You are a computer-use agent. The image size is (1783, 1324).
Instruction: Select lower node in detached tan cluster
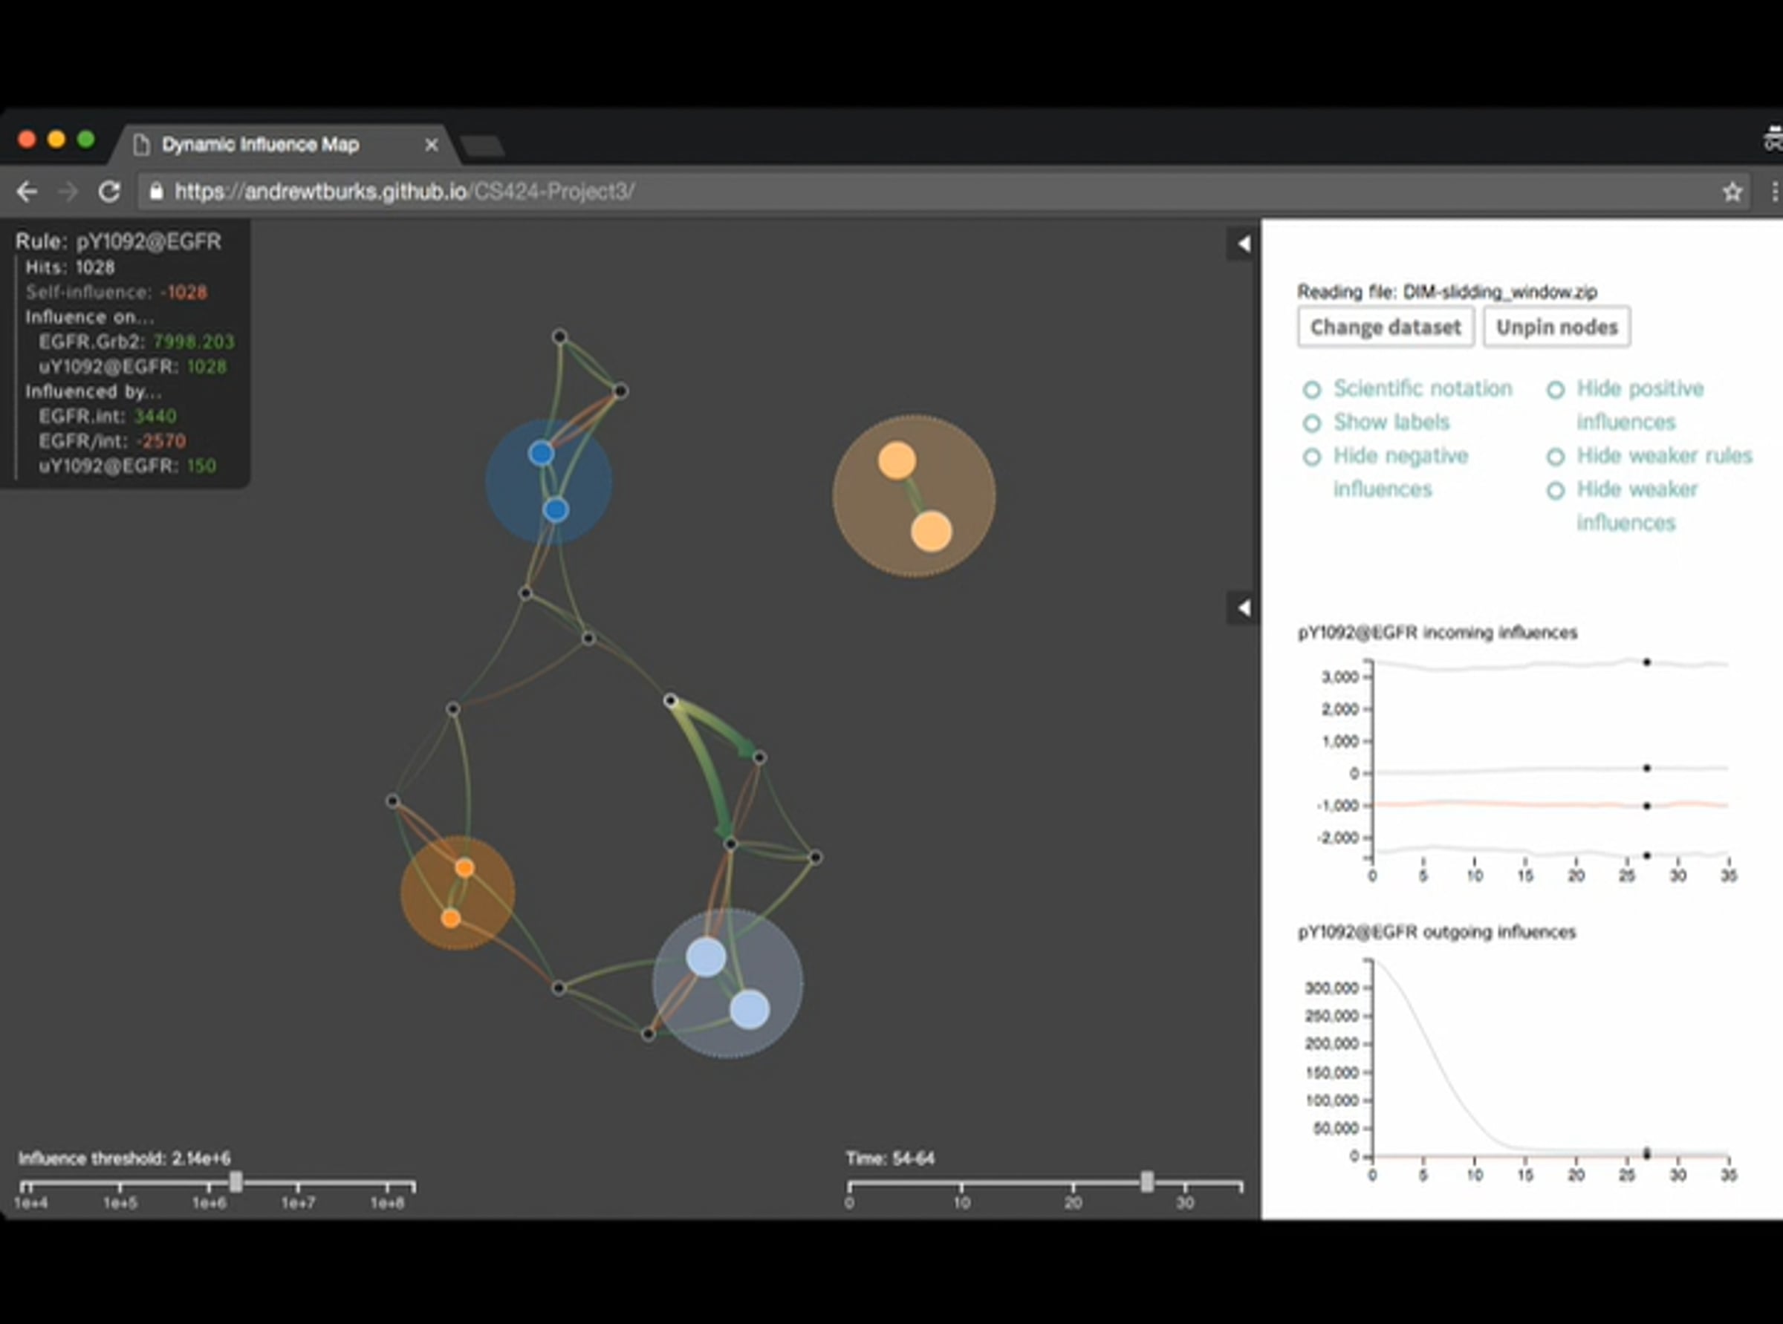tap(931, 532)
